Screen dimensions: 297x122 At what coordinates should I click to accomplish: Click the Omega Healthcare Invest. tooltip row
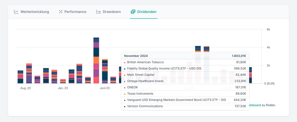pos(185,81)
